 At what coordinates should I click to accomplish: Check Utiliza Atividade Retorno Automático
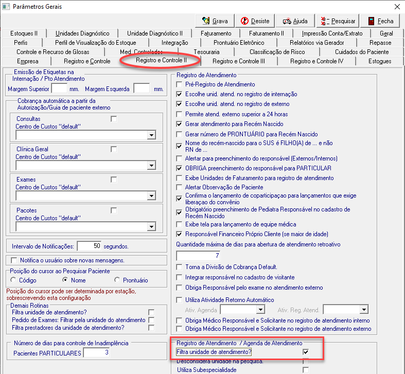pos(179,300)
